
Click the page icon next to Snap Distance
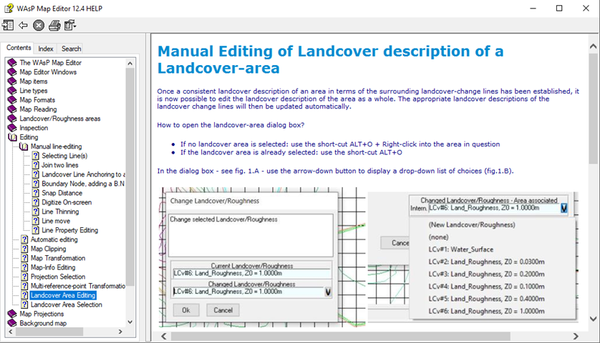pyautogui.click(x=36, y=193)
